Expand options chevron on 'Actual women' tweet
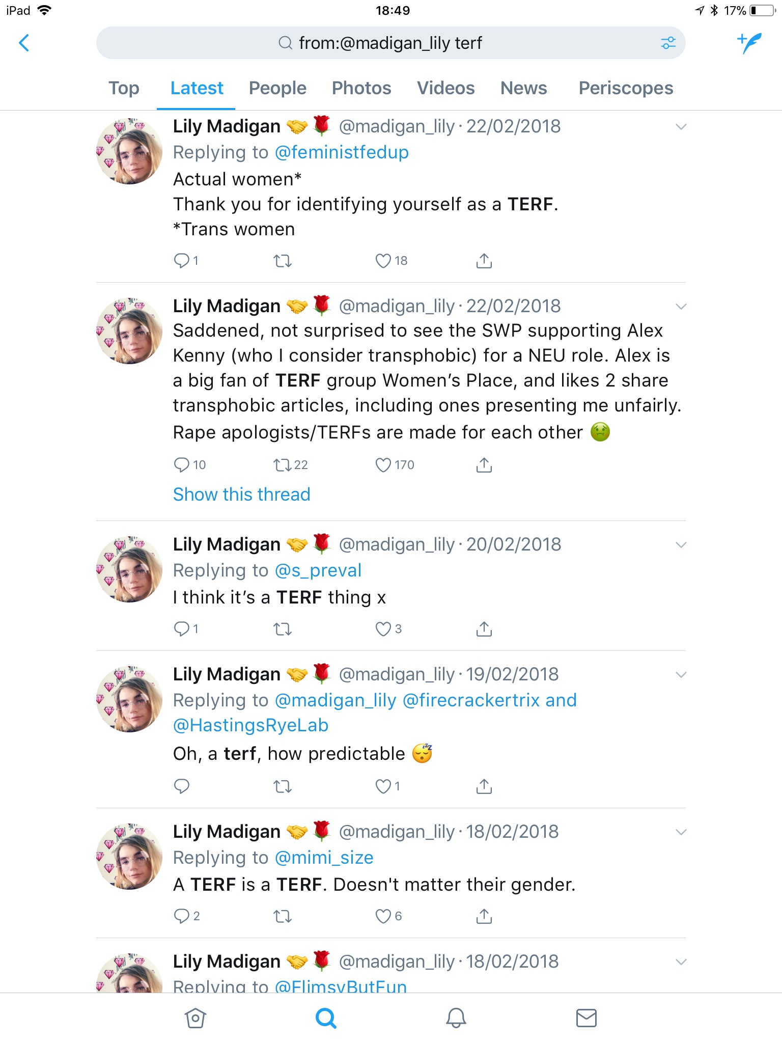Image resolution: width=782 pixels, height=1043 pixels. click(x=681, y=127)
